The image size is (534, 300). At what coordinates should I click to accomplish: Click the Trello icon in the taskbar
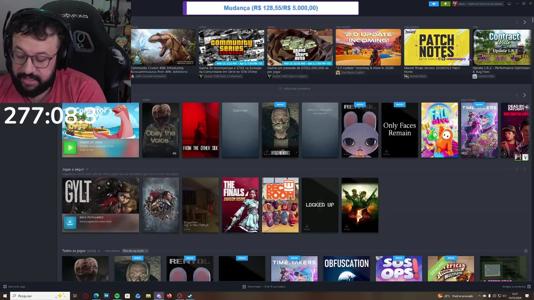tap(106, 296)
